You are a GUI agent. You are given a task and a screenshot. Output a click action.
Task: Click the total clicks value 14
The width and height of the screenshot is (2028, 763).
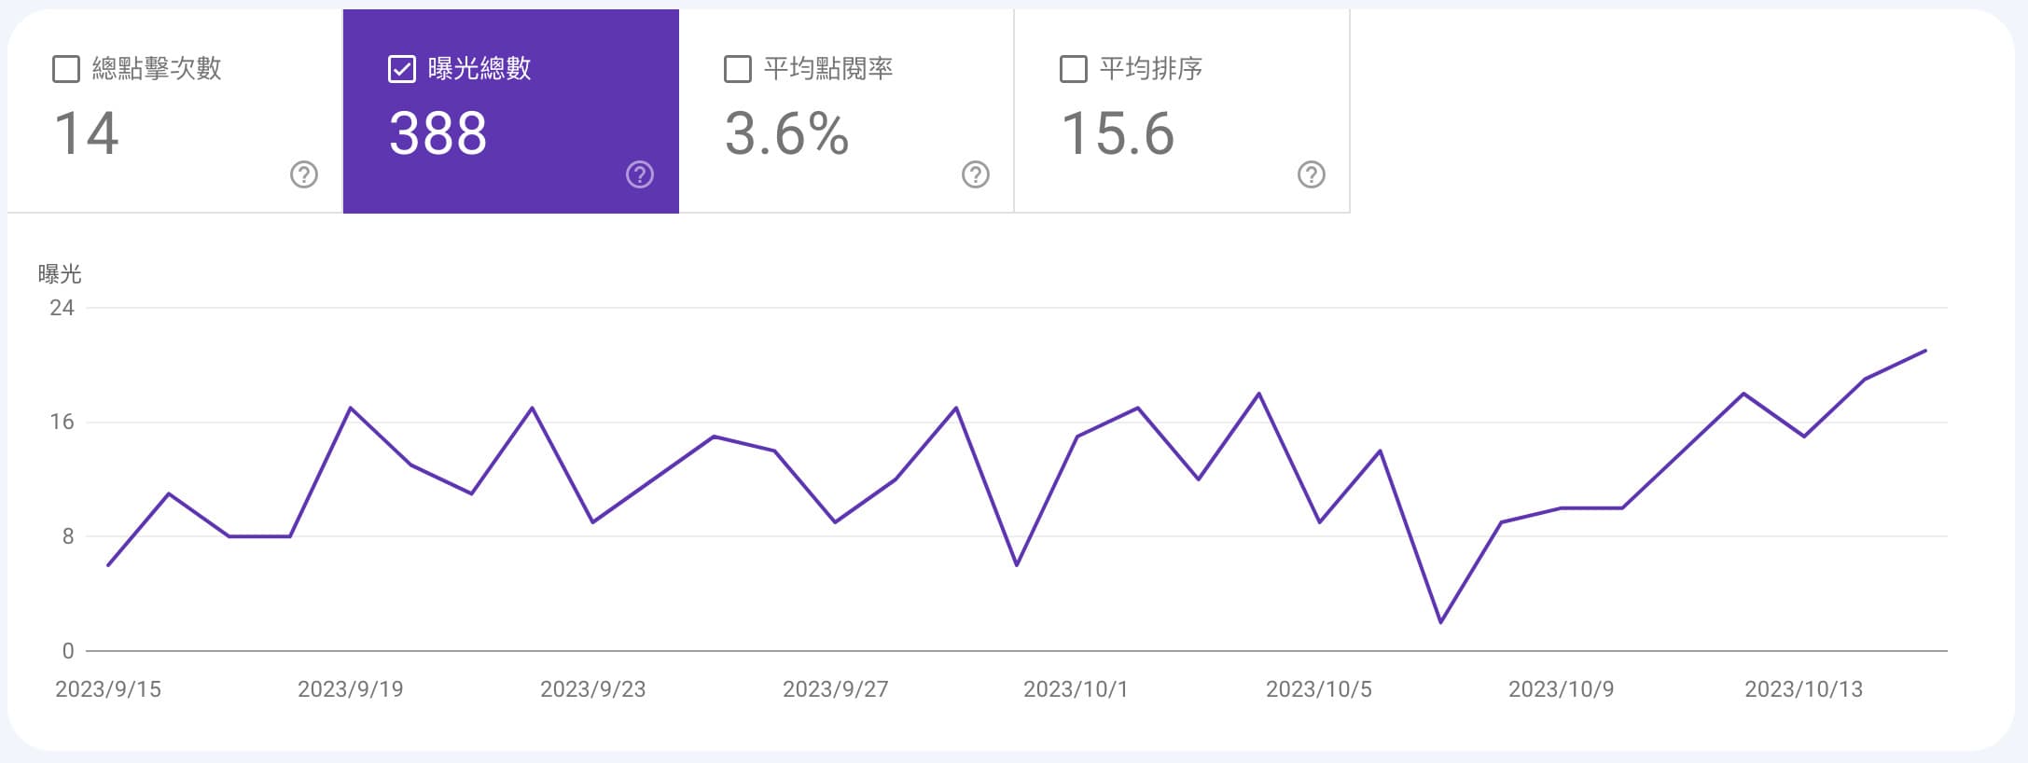click(x=87, y=133)
